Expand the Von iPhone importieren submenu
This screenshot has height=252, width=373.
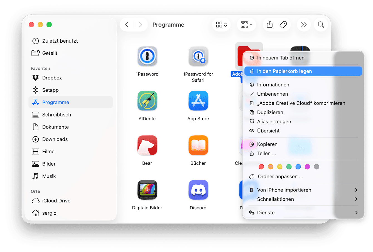click(303, 190)
